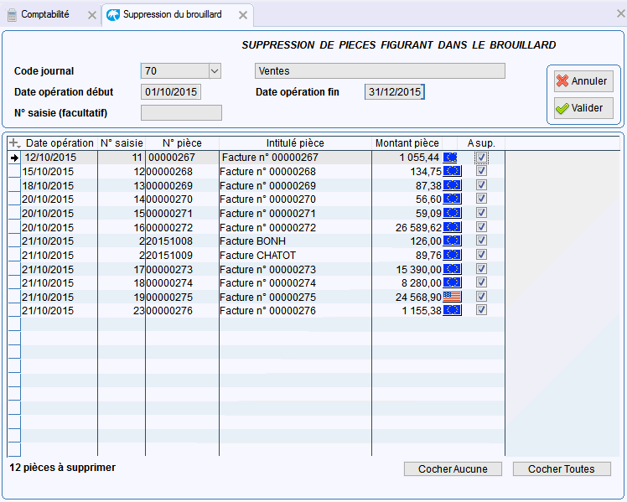This screenshot has height=502, width=627.
Task: Uncheck A sup. for Facture n° 00000270
Action: pos(481,199)
